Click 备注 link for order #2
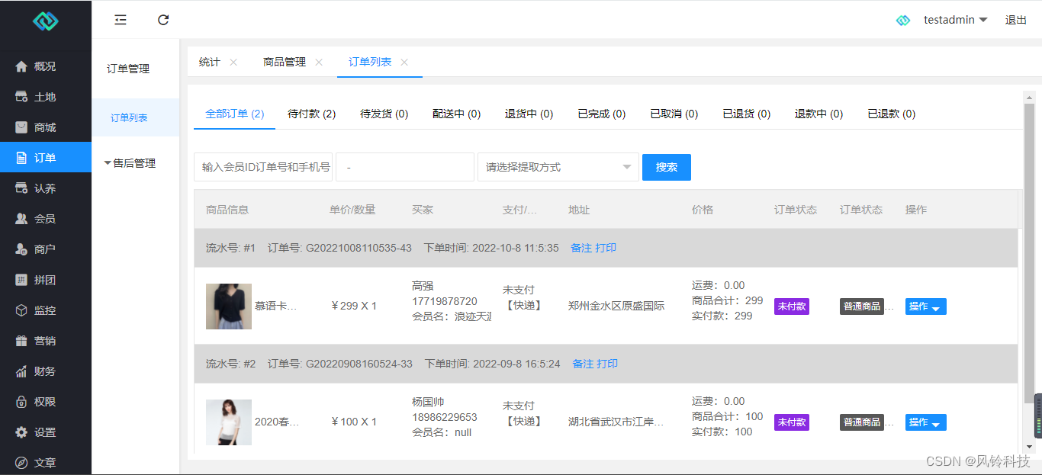Screen dimensions: 1042x475 coord(583,364)
